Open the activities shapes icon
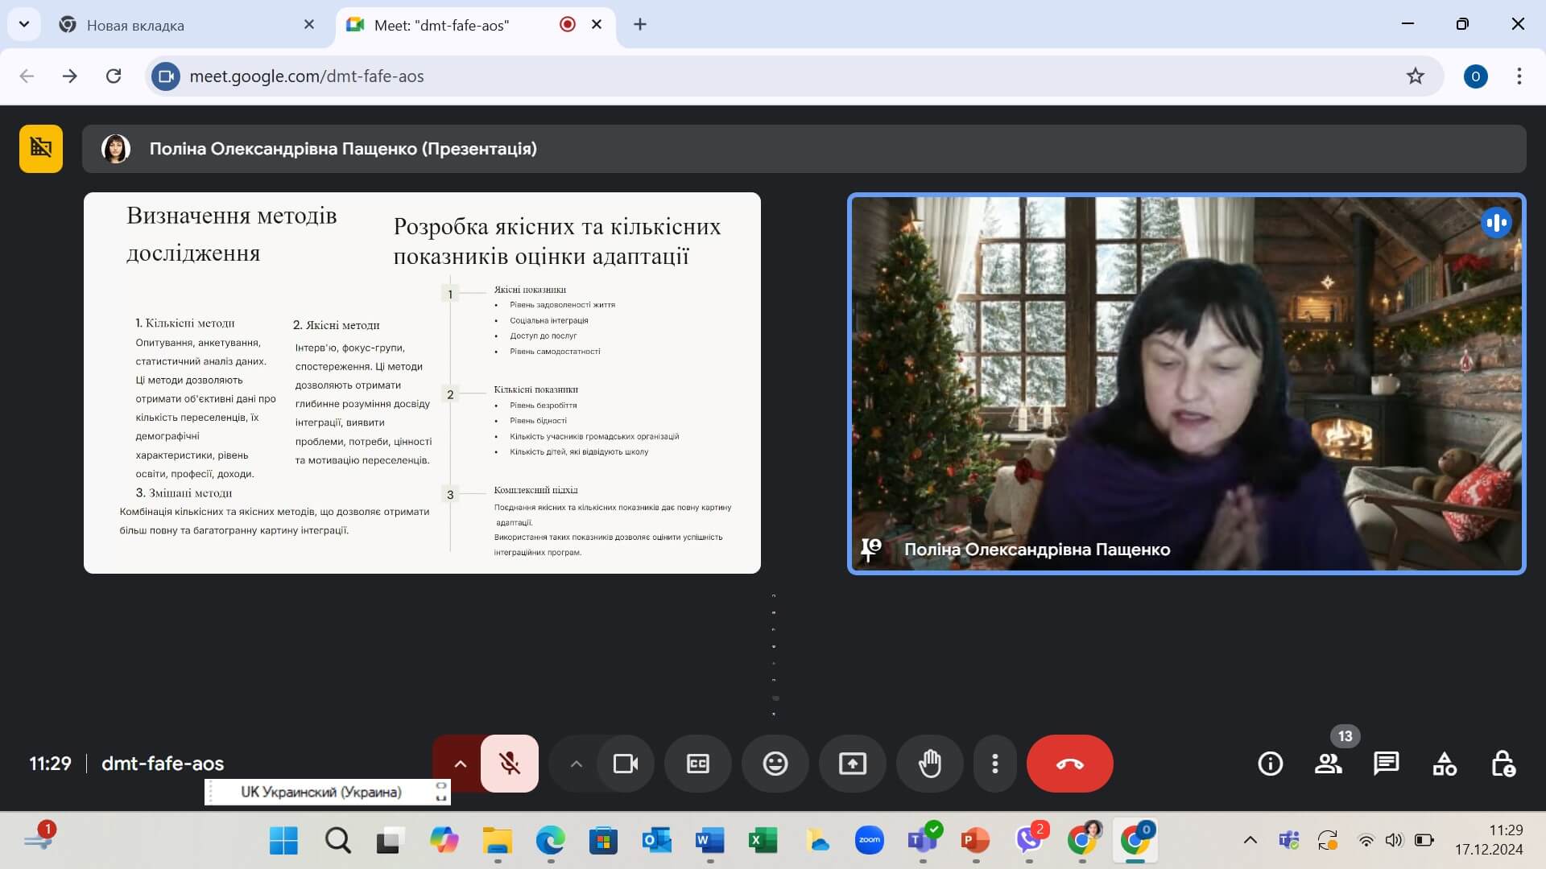This screenshot has height=869, width=1546. [1445, 764]
